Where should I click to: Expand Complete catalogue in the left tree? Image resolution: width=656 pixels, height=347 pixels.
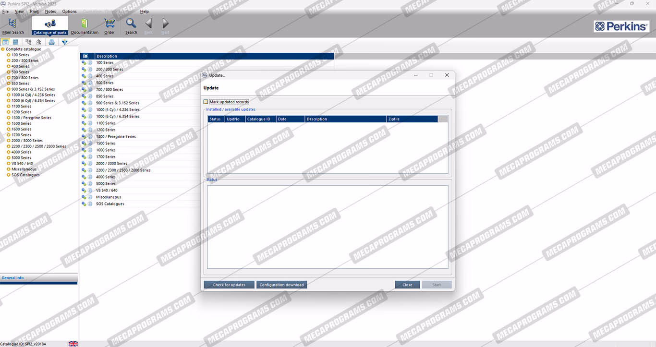coord(3,49)
